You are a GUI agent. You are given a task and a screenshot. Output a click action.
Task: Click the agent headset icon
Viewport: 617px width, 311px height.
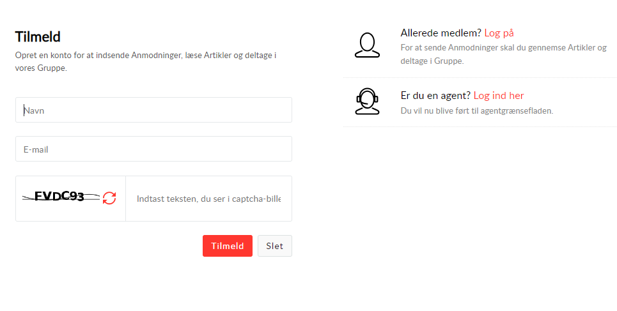367,102
